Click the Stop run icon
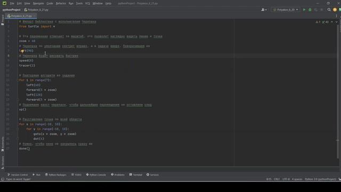 click(322, 10)
